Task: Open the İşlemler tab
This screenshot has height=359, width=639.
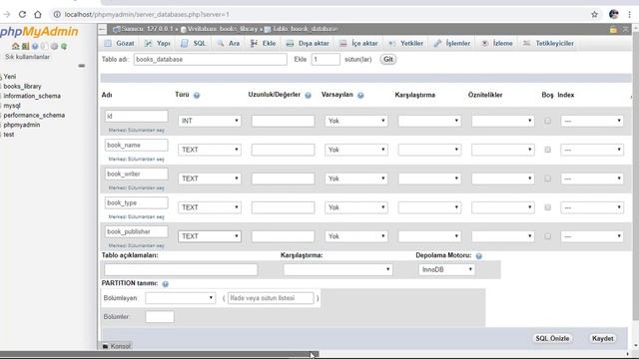Action: (x=452, y=43)
